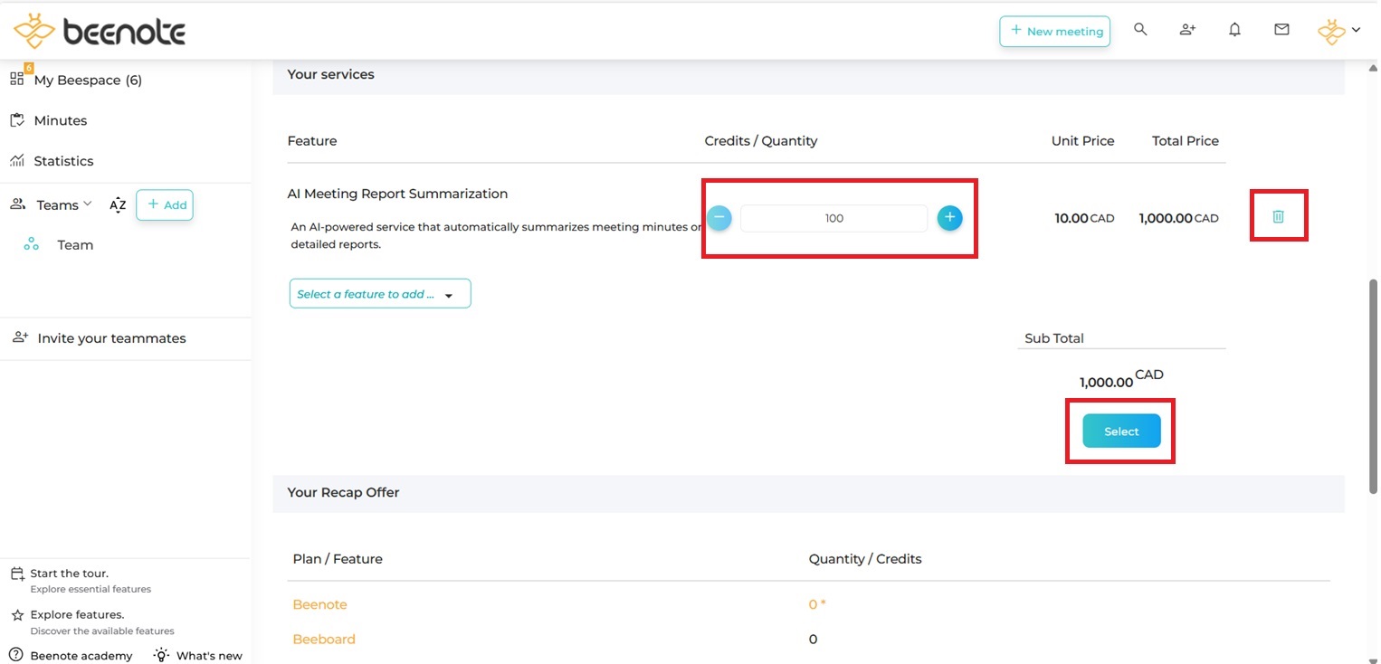Increase credits quantity with plus button
The image size is (1381, 664).
pos(949,218)
